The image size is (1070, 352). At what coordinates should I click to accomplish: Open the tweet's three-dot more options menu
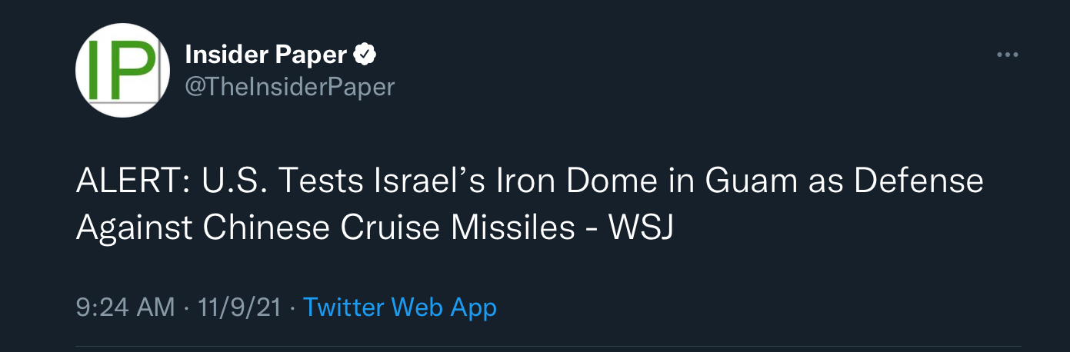tap(1007, 55)
